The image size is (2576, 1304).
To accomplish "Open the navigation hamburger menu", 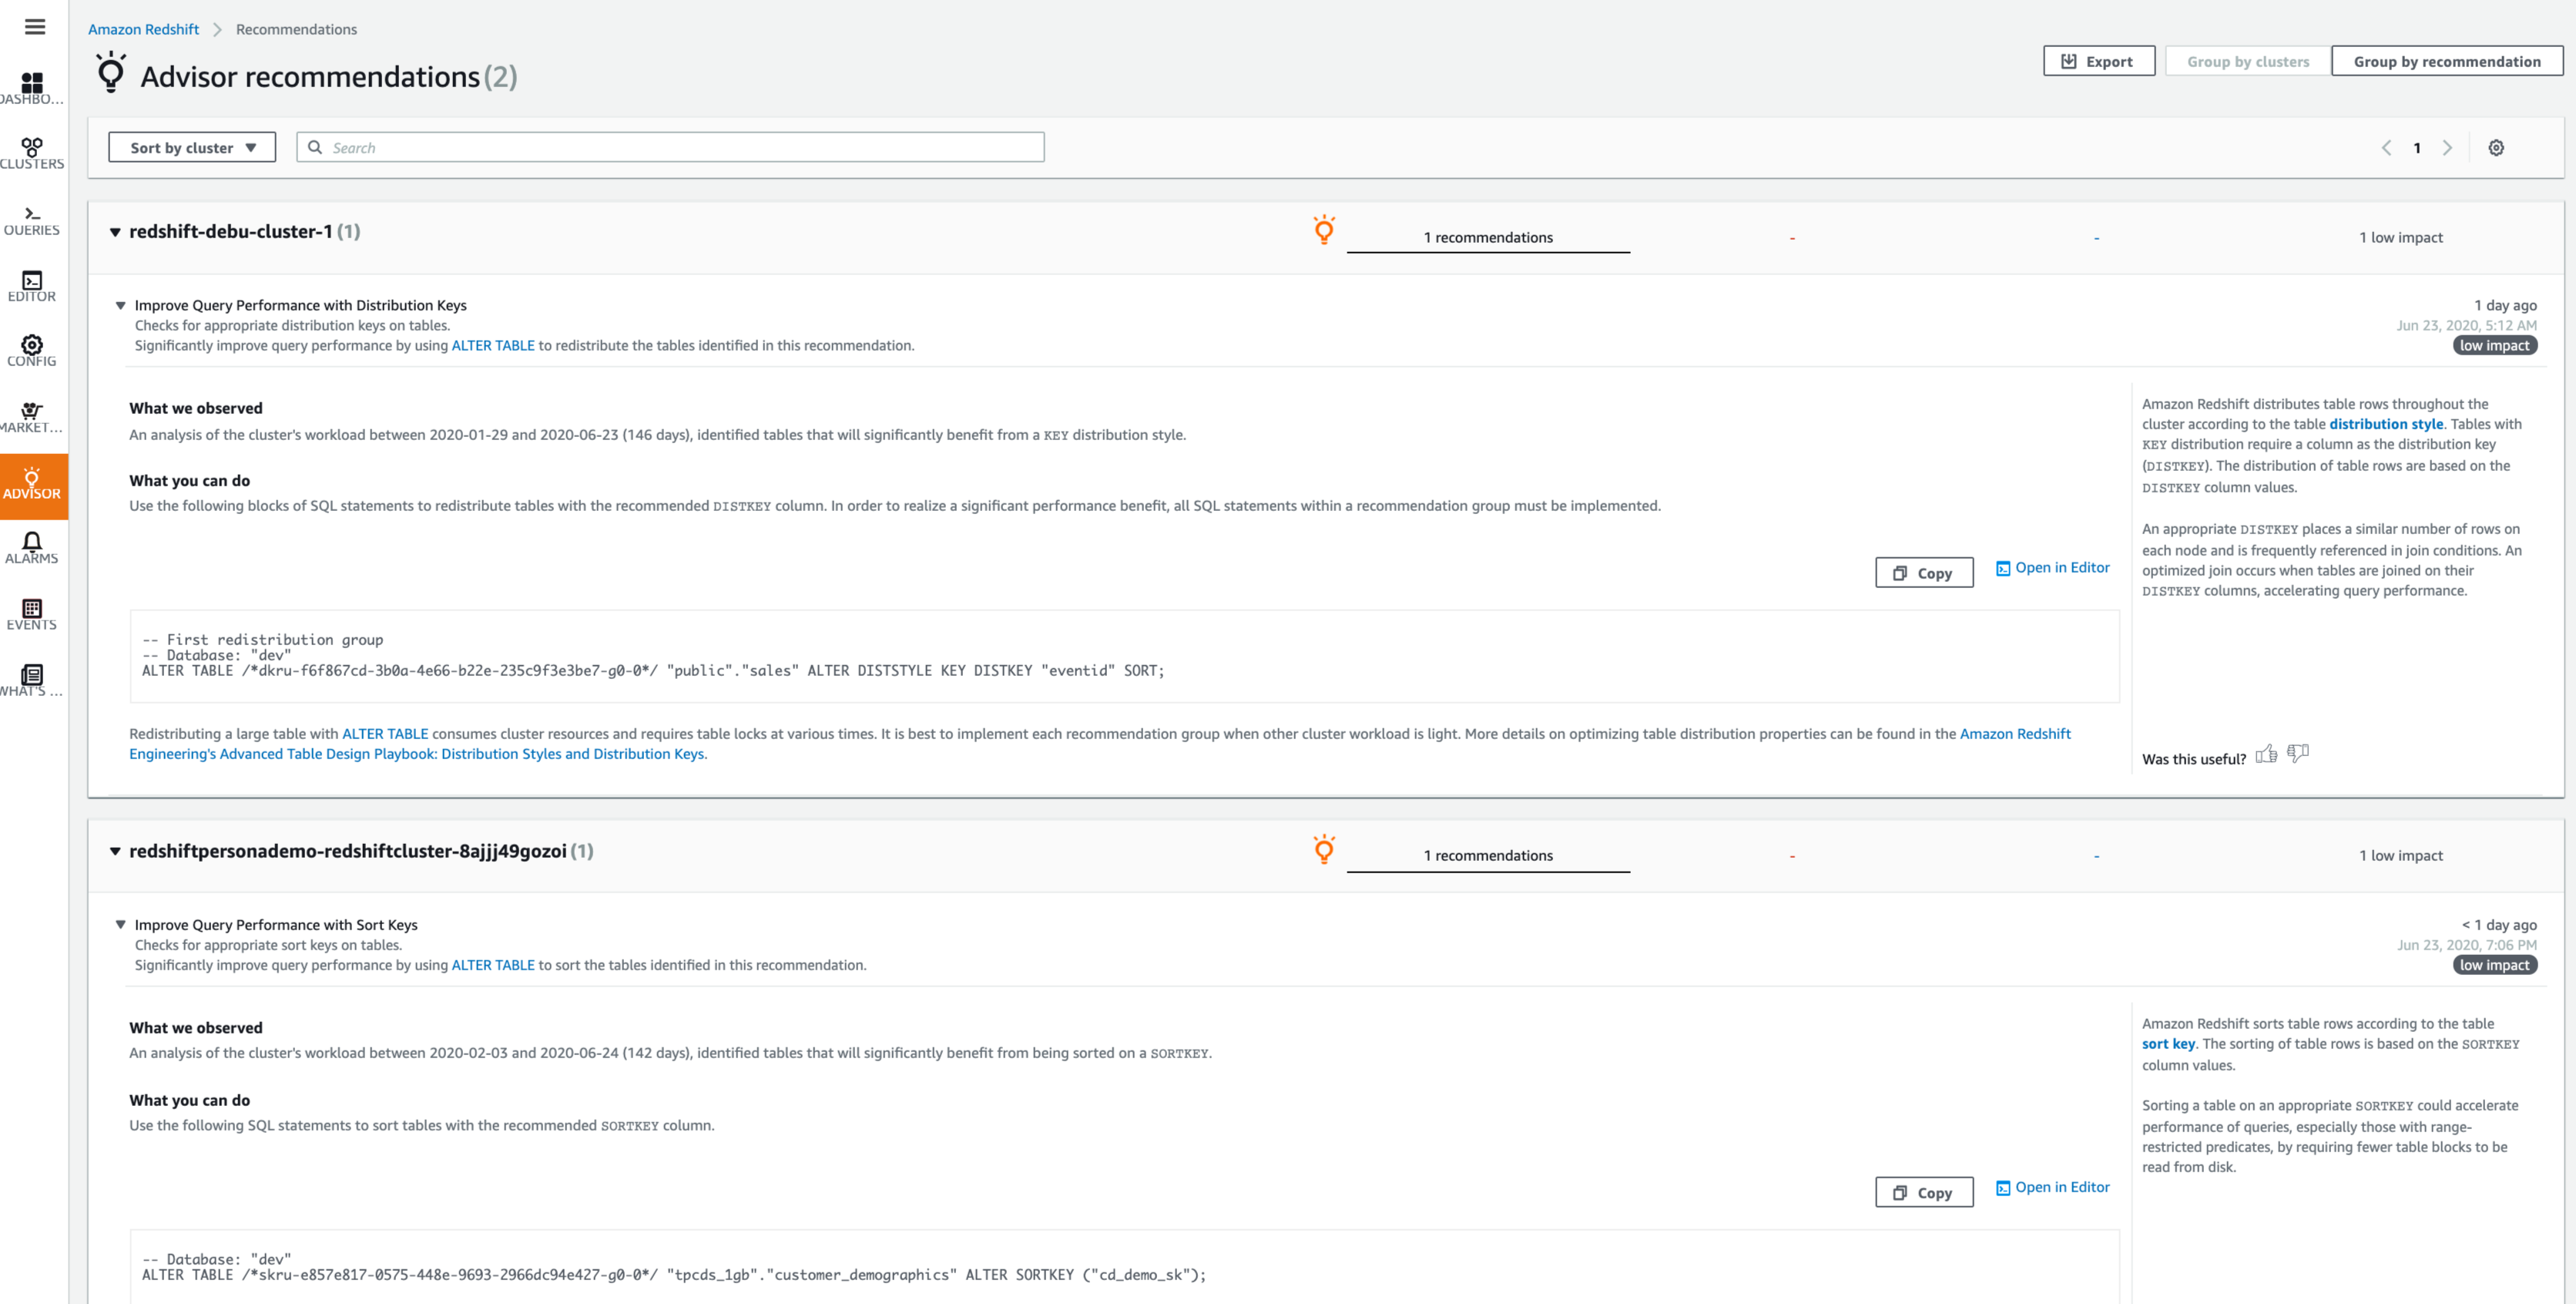I will point(34,26).
